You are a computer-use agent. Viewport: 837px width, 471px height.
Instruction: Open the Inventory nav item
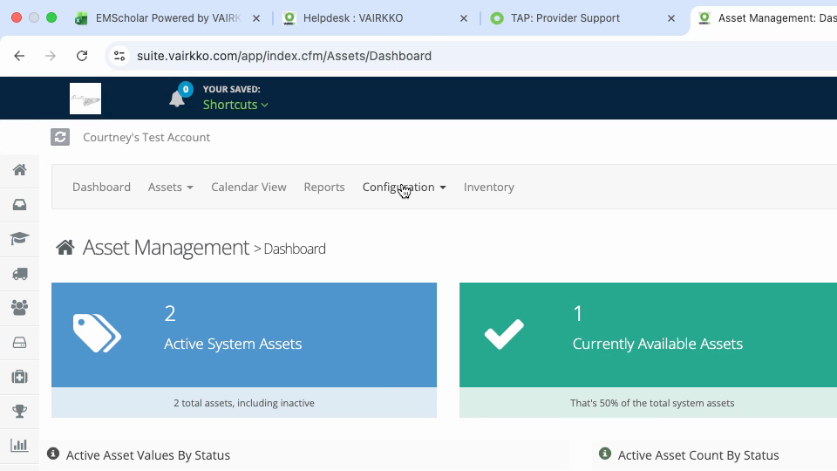coord(489,187)
